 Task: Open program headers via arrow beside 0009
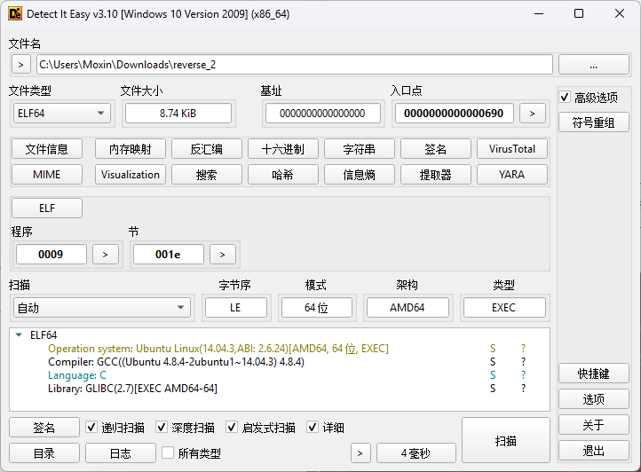pyautogui.click(x=106, y=255)
